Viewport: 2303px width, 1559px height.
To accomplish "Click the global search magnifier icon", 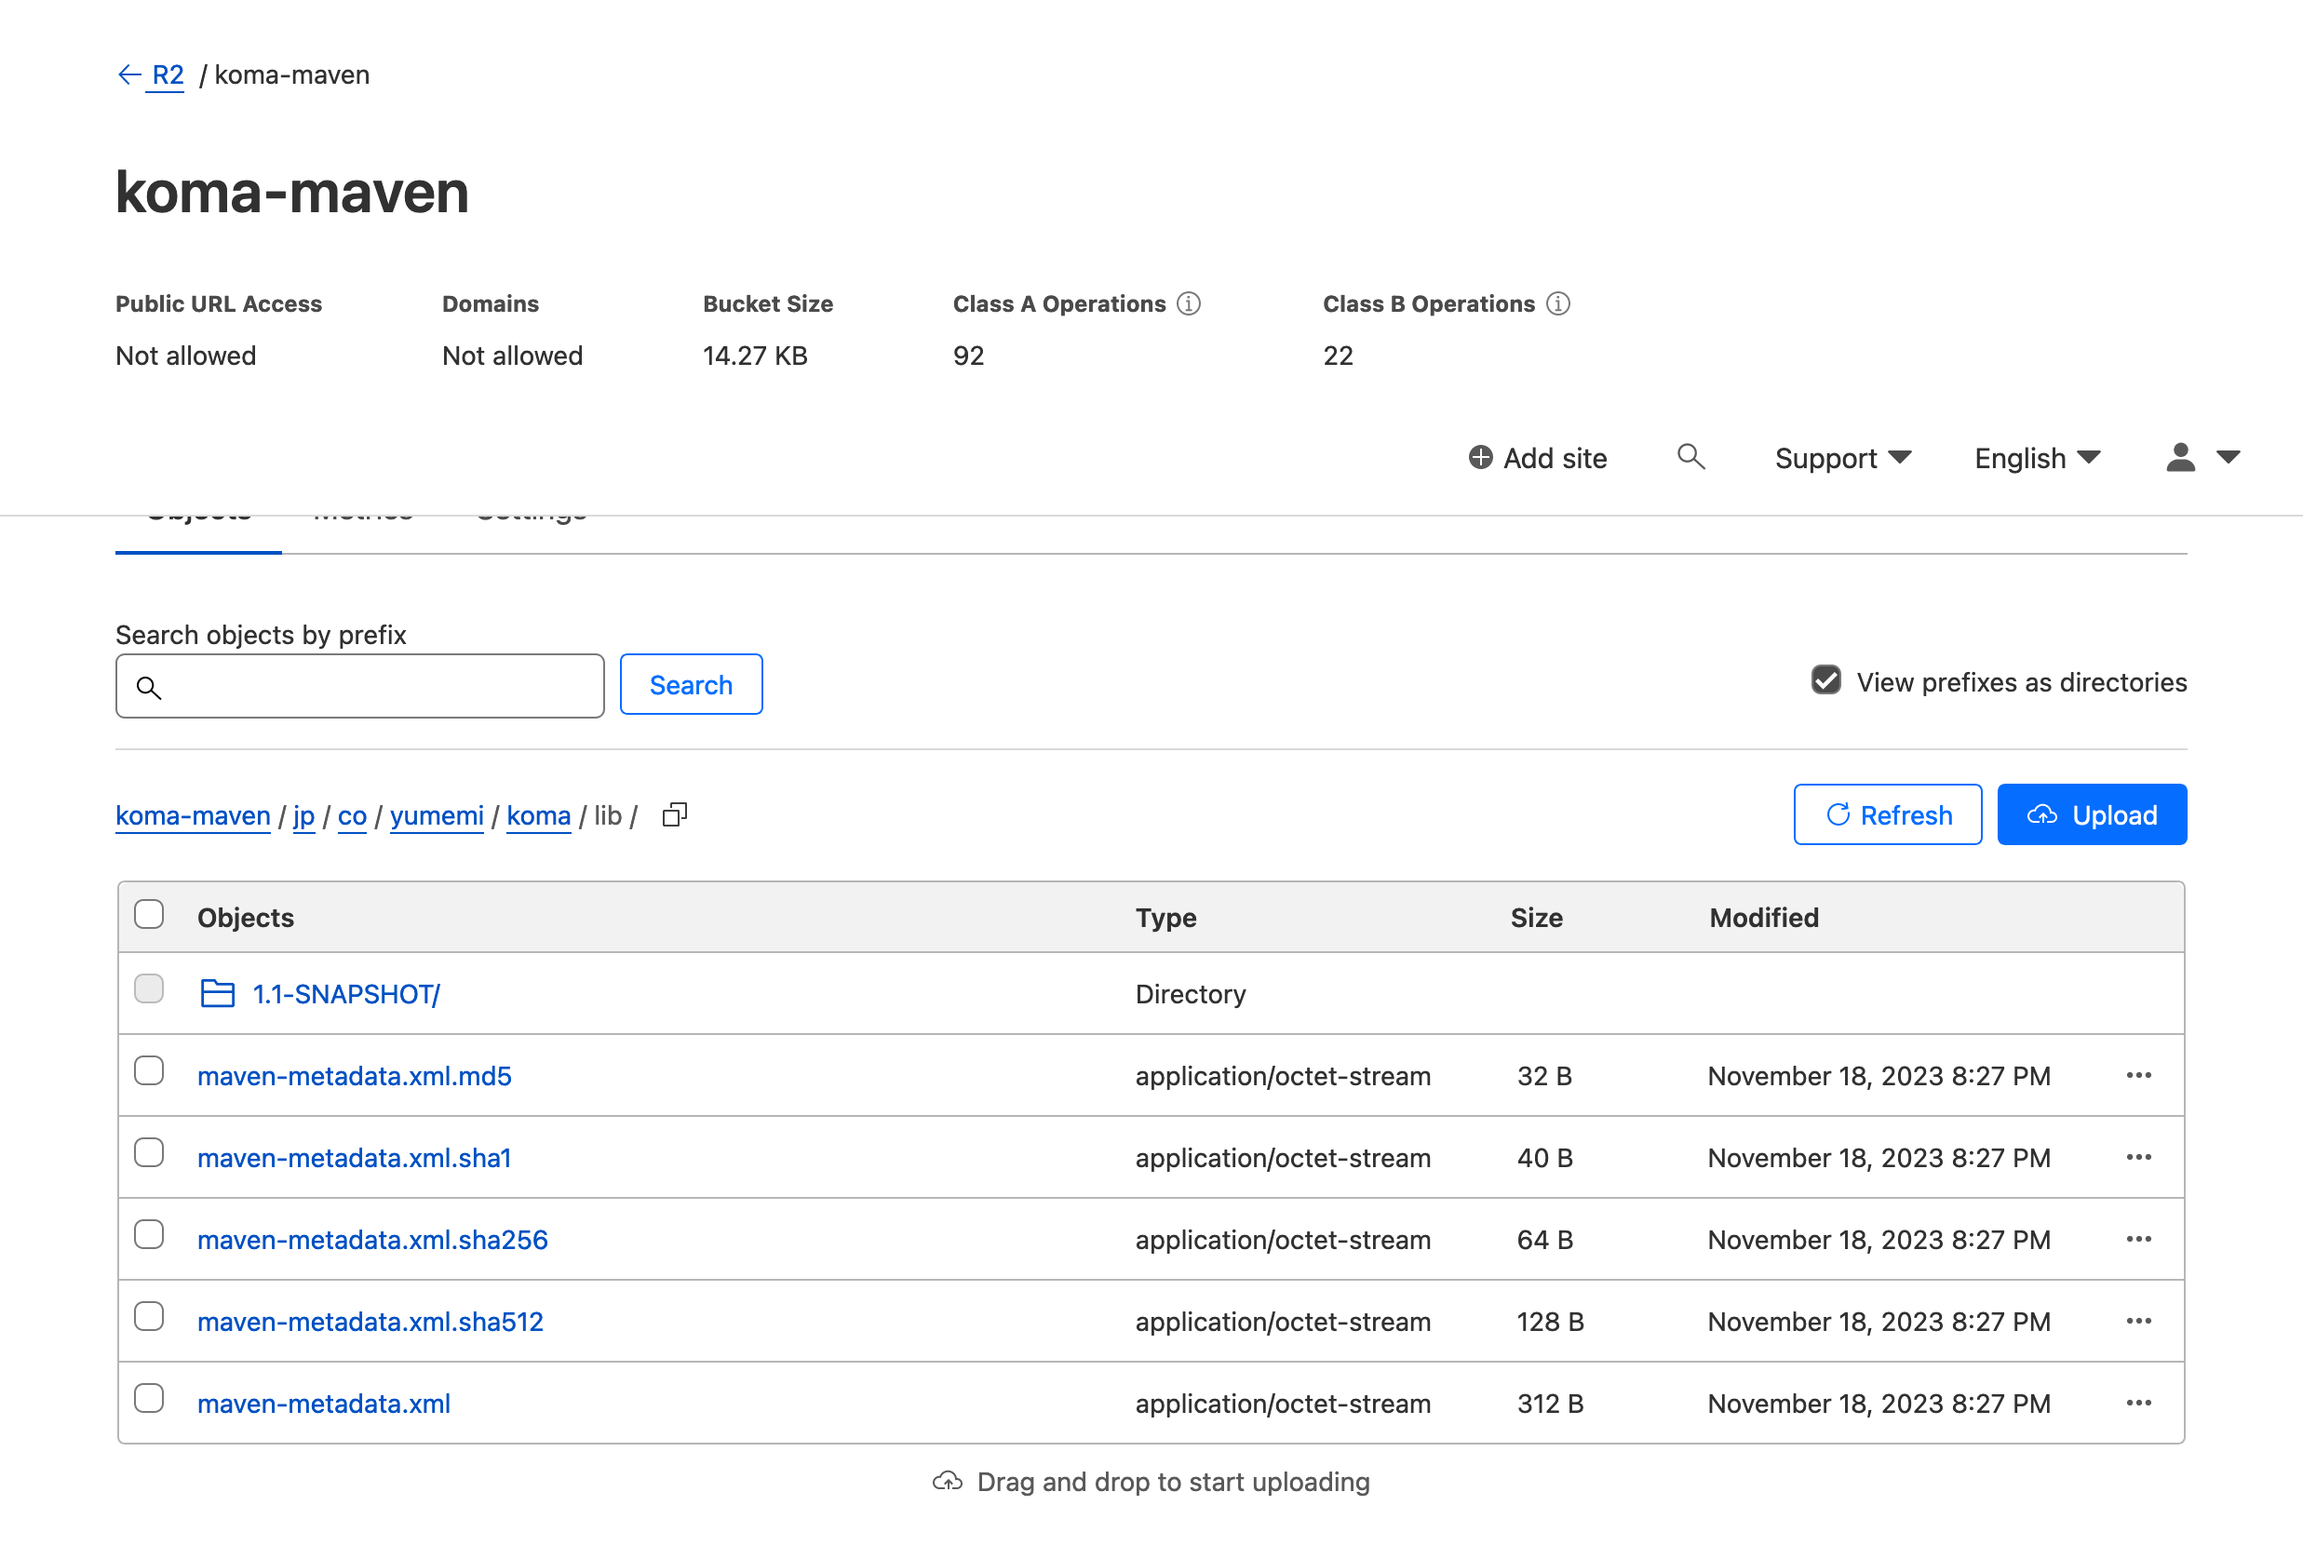I will (x=1690, y=457).
